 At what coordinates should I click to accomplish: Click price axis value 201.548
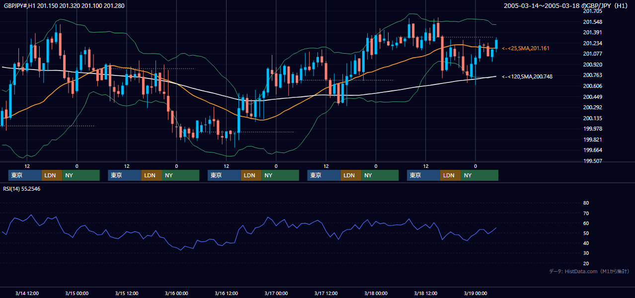pos(592,22)
